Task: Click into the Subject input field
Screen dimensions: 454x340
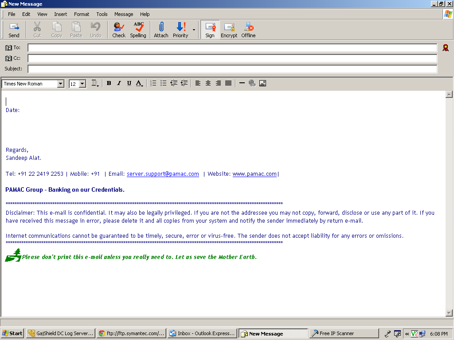Action: pos(232,69)
